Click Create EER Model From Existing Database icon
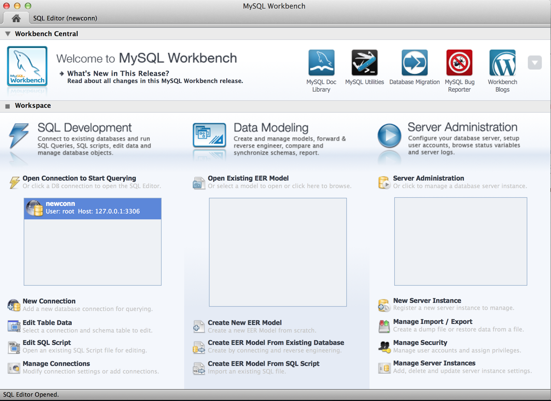This screenshot has height=401, width=551. (199, 347)
